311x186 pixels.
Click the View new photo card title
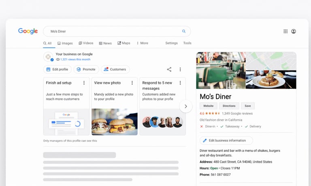(107, 83)
